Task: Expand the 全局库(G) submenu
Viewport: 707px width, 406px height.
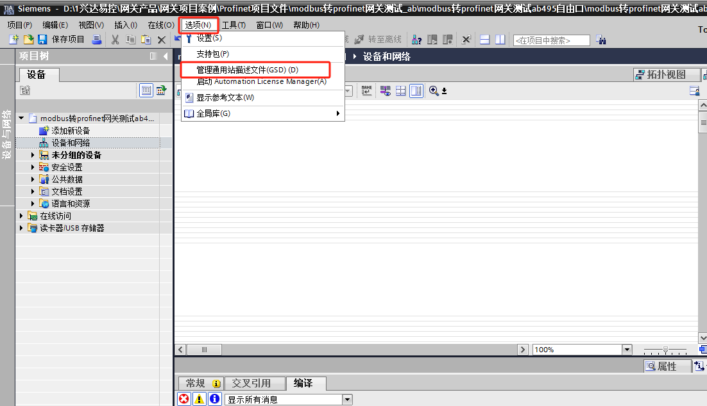Action: (263, 113)
